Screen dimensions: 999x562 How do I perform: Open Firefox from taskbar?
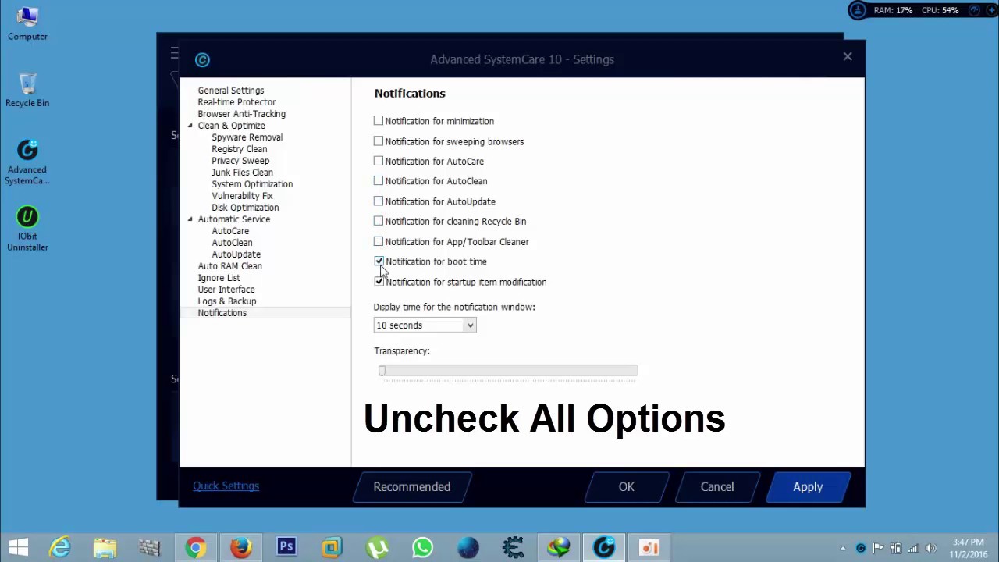pyautogui.click(x=240, y=548)
